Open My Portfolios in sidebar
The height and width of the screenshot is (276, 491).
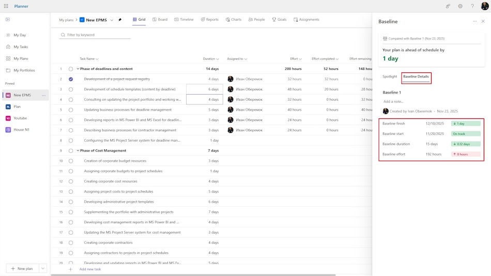click(24, 70)
